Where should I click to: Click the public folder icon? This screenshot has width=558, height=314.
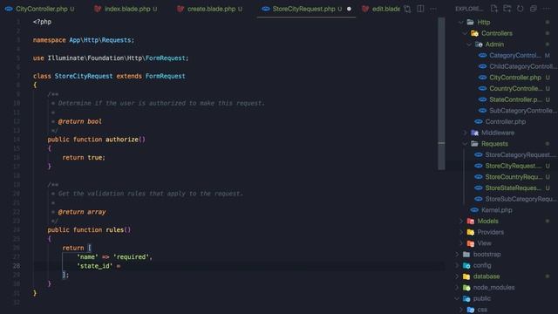point(466,298)
